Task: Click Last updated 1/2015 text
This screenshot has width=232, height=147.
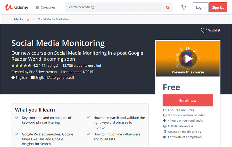Action: pyautogui.click(x=77, y=72)
